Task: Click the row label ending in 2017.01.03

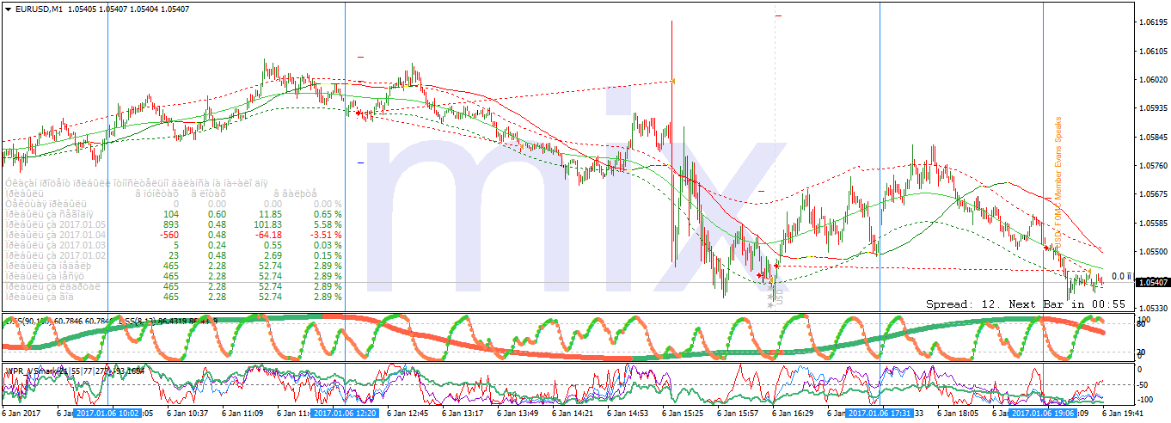Action: coord(55,245)
